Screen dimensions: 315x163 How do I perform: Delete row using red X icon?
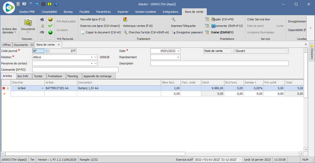(4, 88)
